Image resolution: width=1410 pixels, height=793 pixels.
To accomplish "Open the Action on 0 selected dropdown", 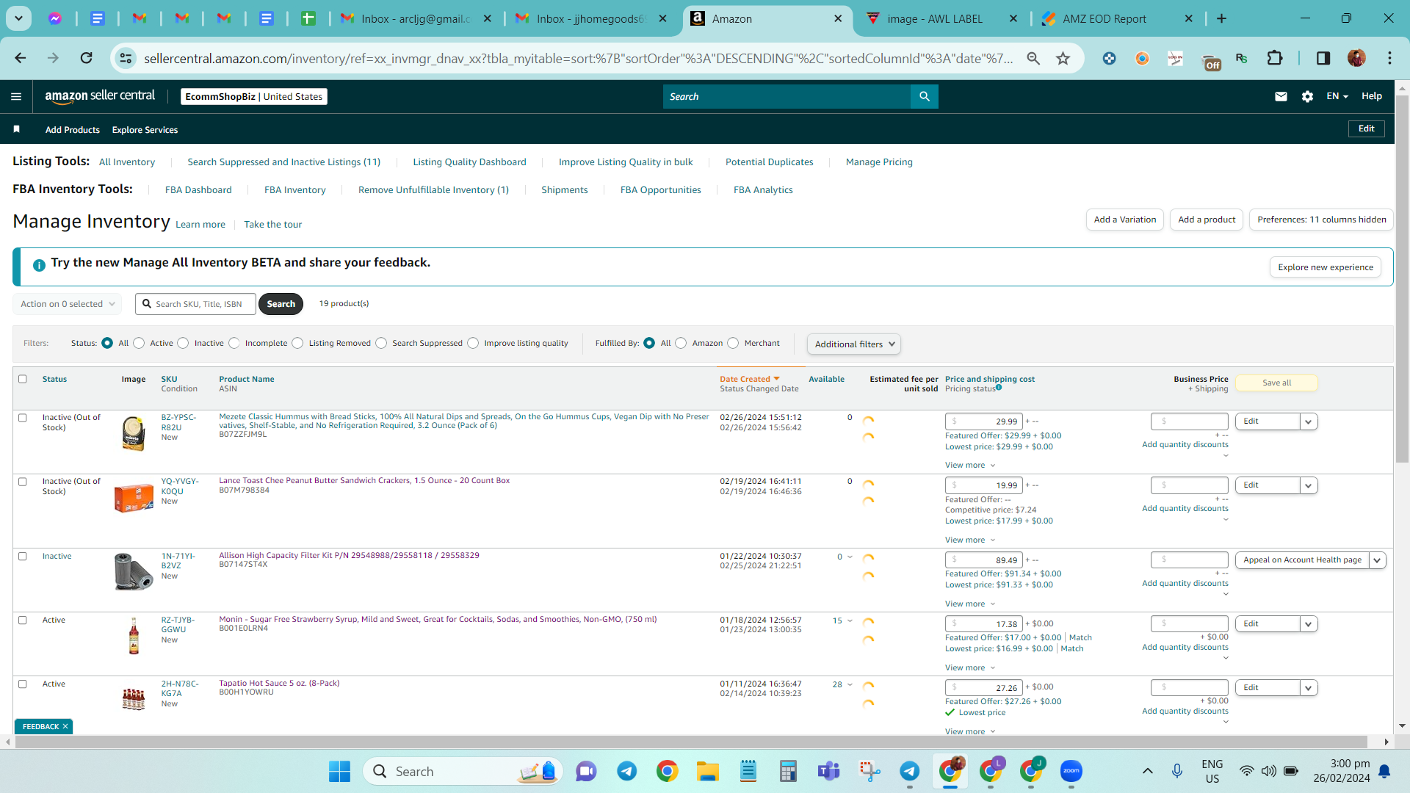I will [68, 304].
